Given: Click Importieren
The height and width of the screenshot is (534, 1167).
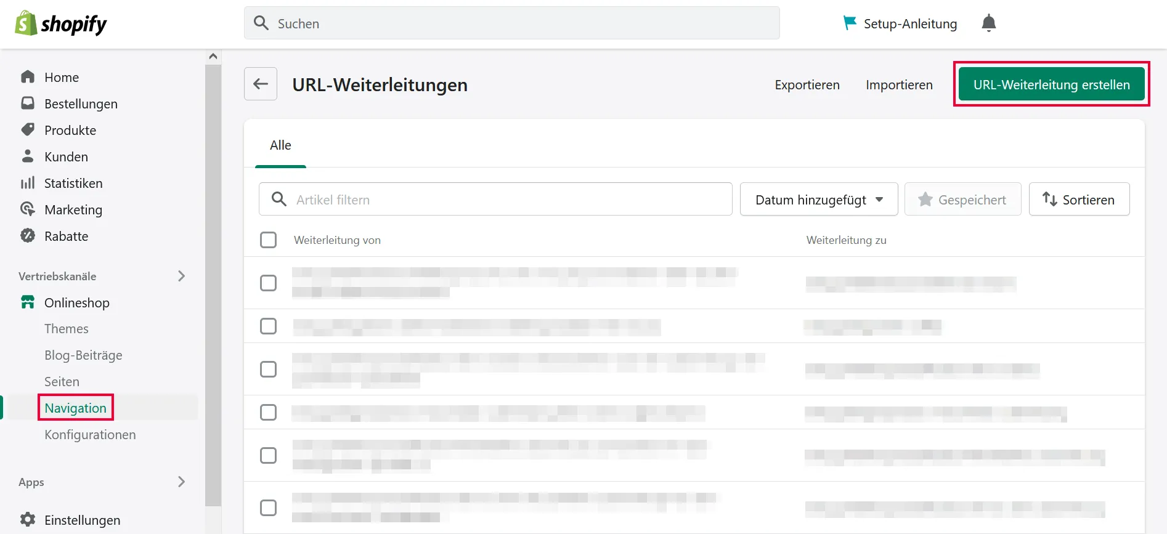Looking at the screenshot, I should tap(899, 84).
